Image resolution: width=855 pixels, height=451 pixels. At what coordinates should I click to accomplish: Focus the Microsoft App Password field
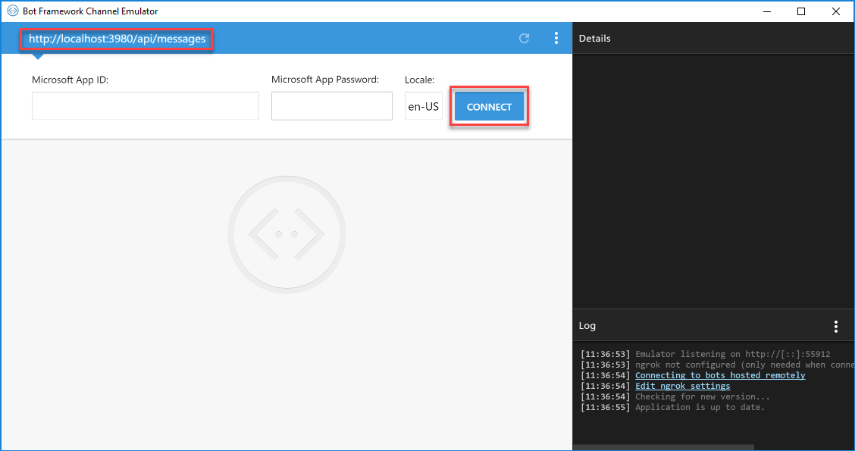pos(331,106)
